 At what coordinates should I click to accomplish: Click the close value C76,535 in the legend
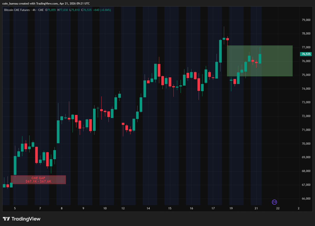(x=86, y=10)
